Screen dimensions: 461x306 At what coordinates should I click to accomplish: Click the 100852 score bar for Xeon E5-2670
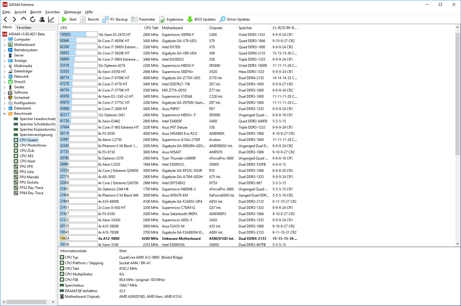click(x=78, y=34)
